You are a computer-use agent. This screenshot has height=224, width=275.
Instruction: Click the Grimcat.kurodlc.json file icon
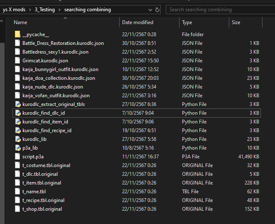(17, 61)
